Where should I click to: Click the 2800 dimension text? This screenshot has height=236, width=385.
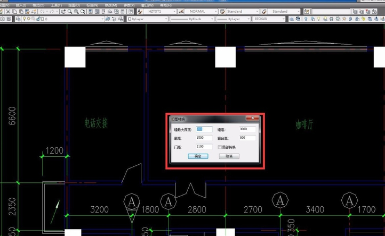point(197,209)
